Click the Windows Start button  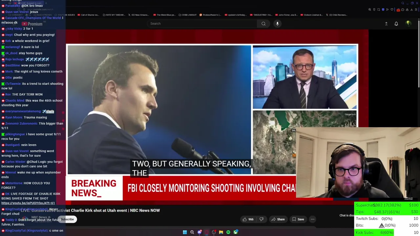[x=185, y=232]
